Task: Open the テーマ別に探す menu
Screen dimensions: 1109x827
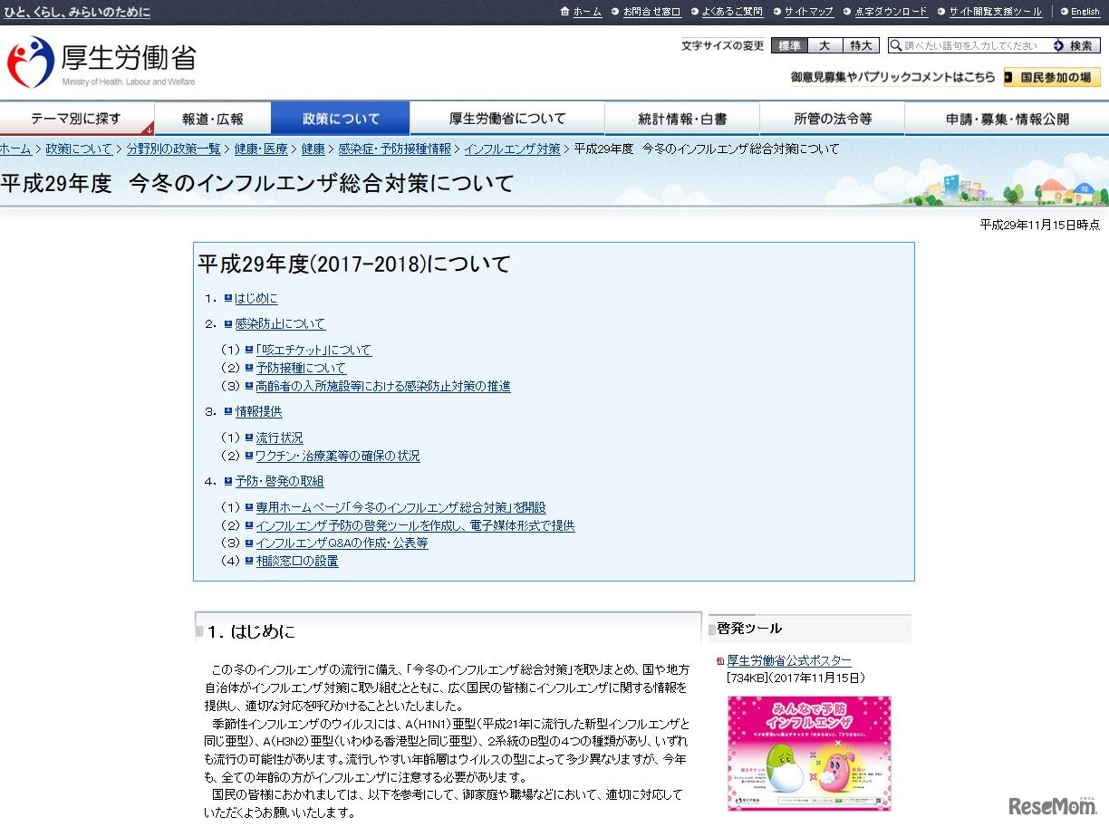Action: [77, 118]
